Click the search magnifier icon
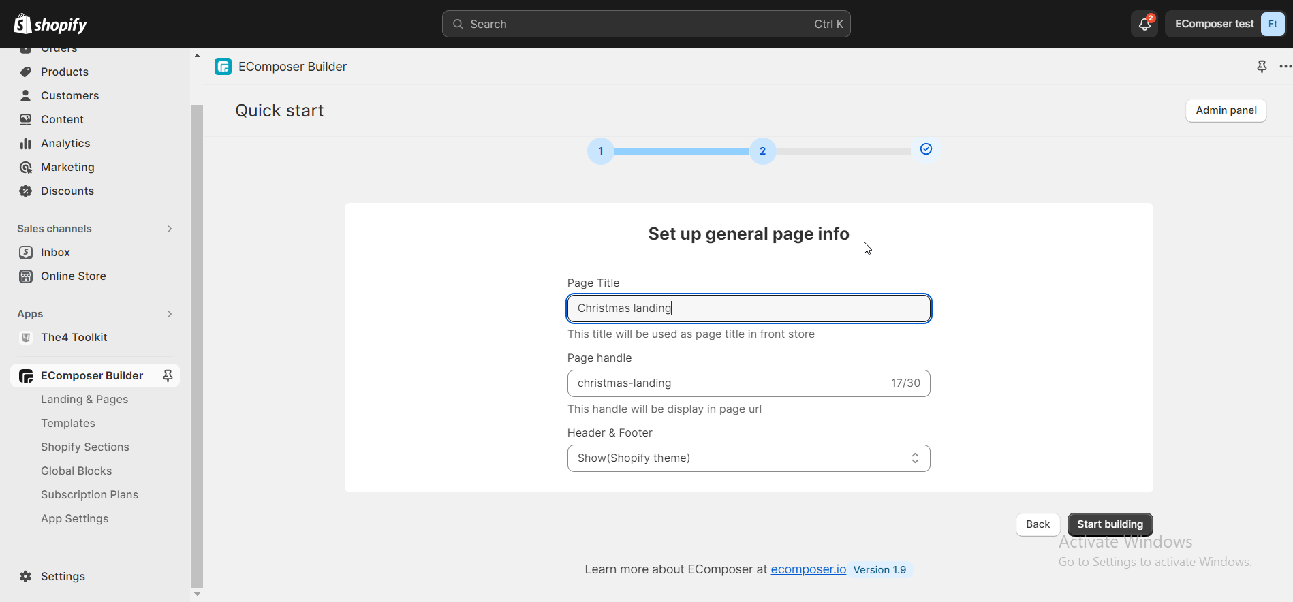 (x=458, y=24)
